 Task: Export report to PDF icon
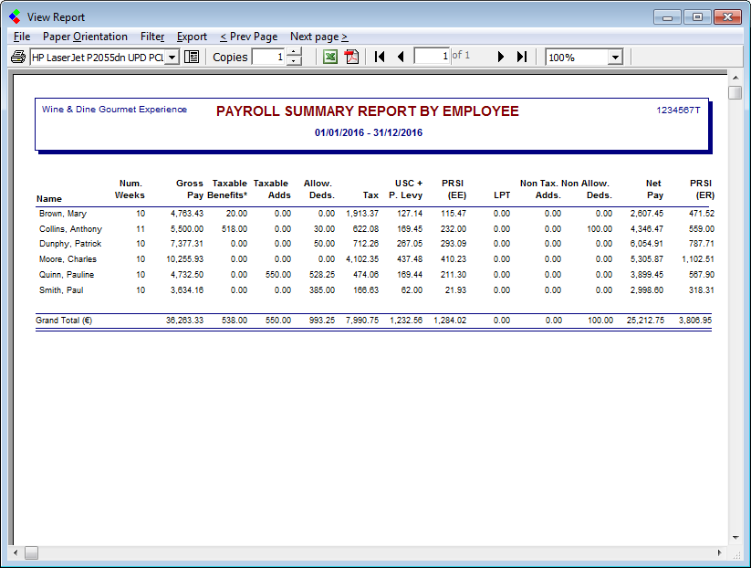[352, 57]
